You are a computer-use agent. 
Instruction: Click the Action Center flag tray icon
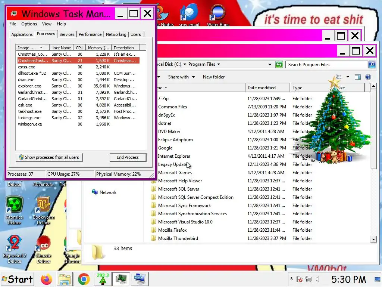click(x=300, y=279)
